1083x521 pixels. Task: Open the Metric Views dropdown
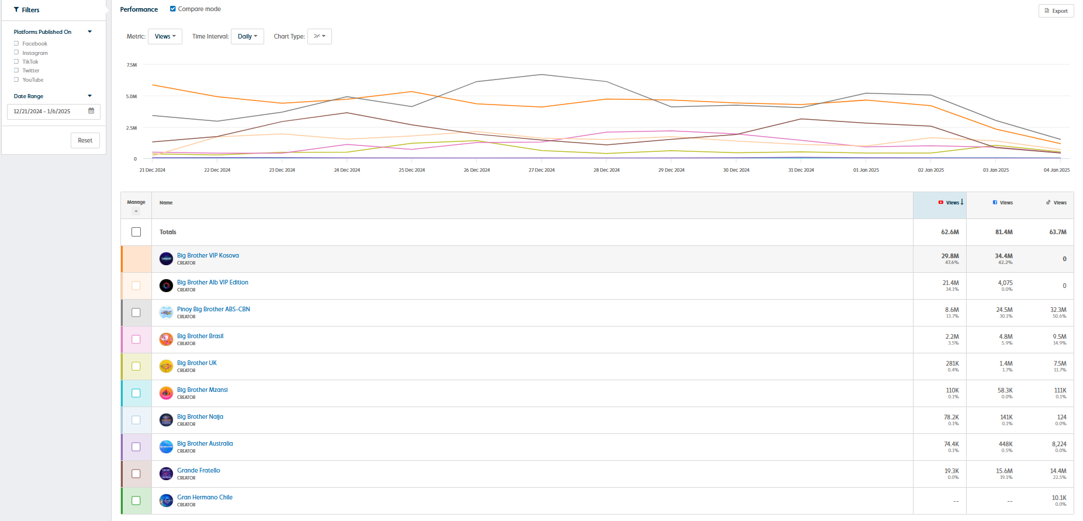pyautogui.click(x=165, y=36)
